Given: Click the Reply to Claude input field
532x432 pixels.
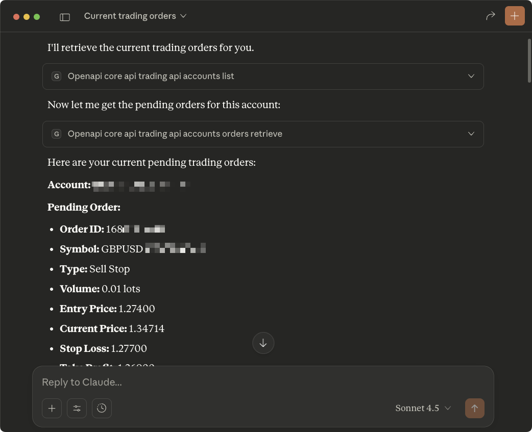Looking at the screenshot, I should click(x=255, y=382).
